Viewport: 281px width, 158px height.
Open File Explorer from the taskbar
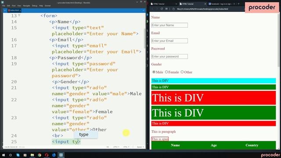click(x=32, y=155)
